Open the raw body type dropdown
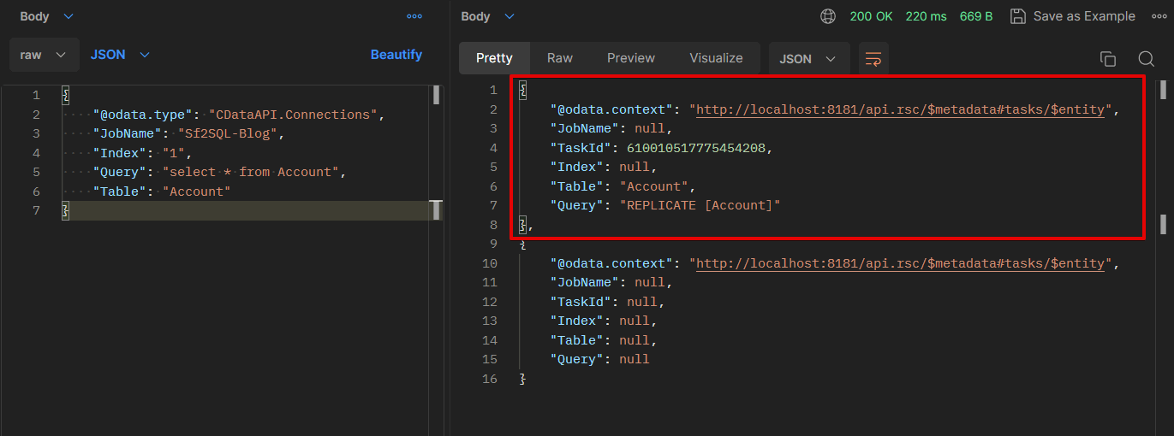 click(44, 55)
